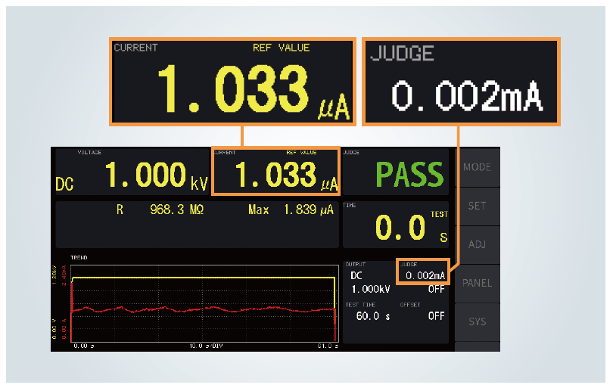Toggle the OFFSET OFF setting
The image size is (613, 388).
tap(437, 315)
